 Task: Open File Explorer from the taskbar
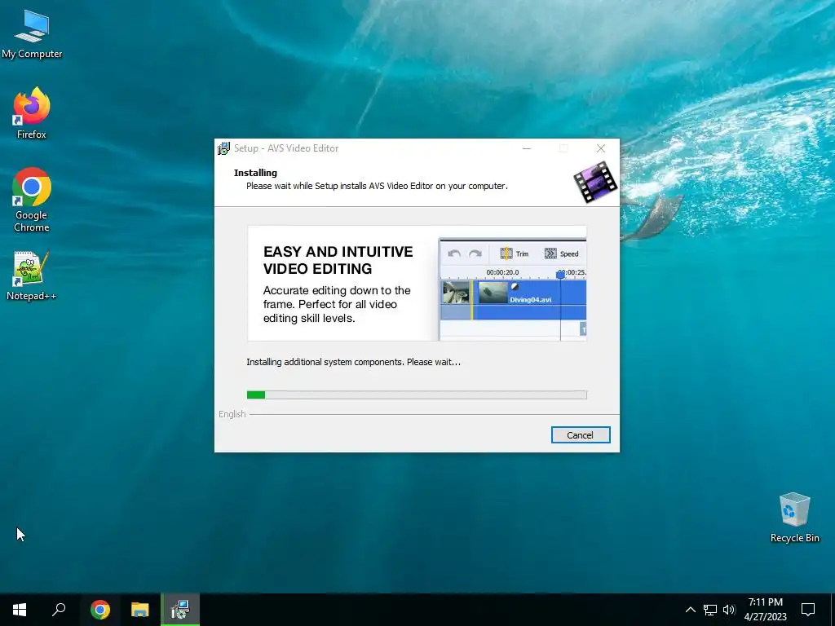(x=140, y=610)
